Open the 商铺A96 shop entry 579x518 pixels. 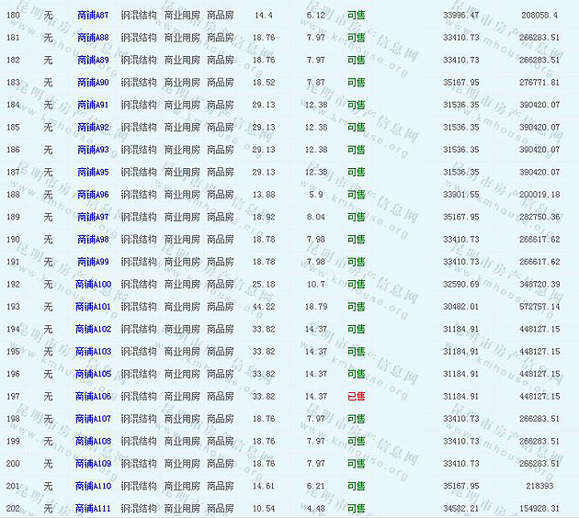point(93,195)
